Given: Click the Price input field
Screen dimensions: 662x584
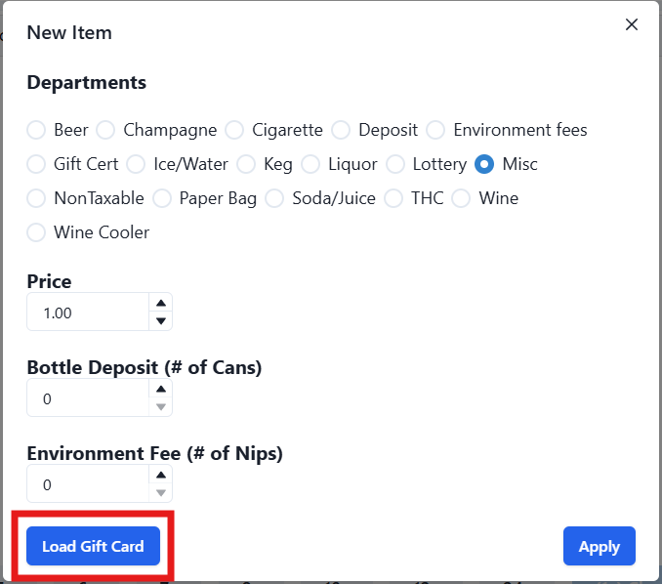Looking at the screenshot, I should (88, 313).
